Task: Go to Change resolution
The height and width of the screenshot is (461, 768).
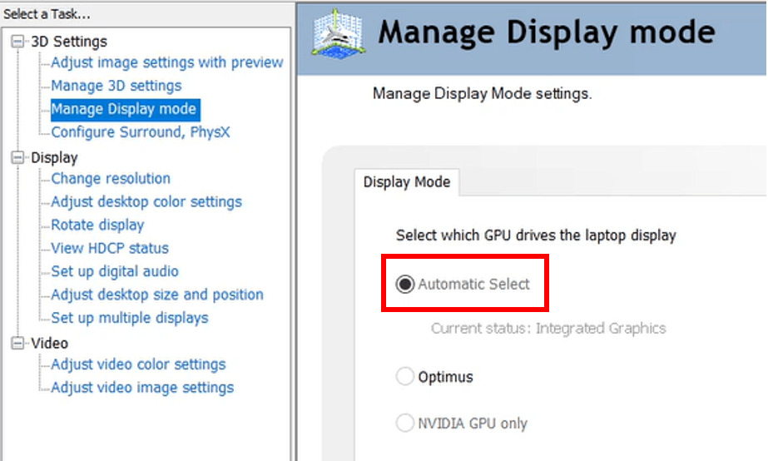Action: [110, 179]
